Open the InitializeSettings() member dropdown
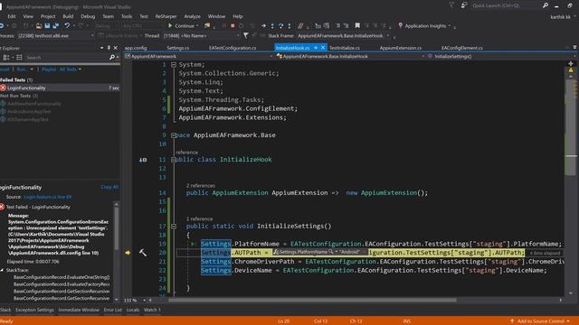Screen dimensions: 579x325 click(503, 56)
